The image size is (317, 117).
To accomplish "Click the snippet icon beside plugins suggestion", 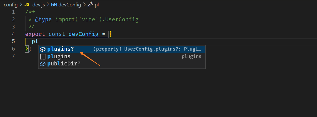I will pos(43,56).
